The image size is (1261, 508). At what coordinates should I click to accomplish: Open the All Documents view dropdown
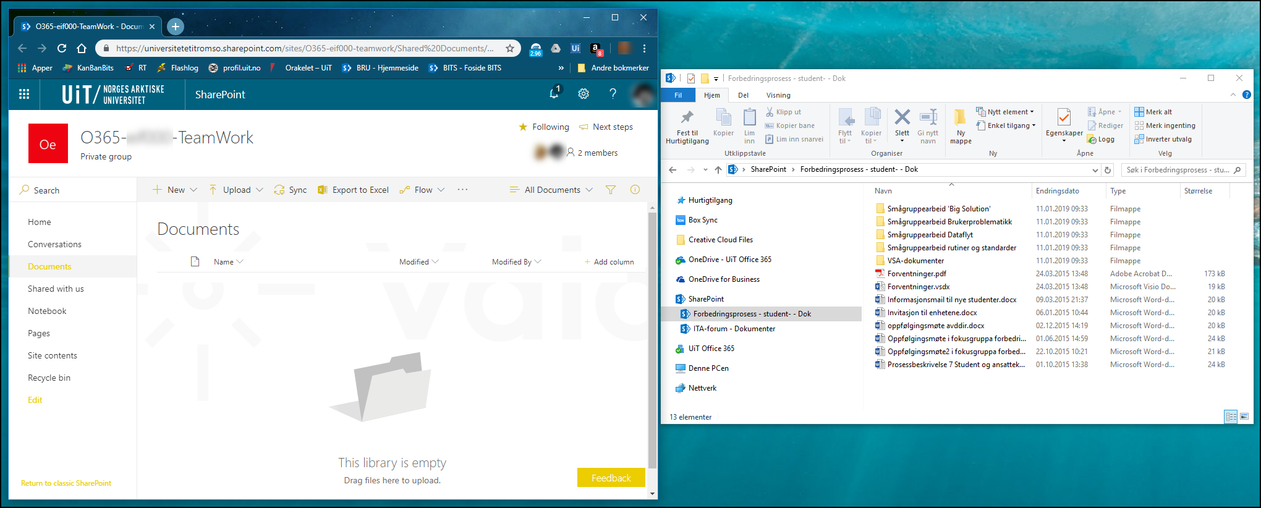point(551,190)
